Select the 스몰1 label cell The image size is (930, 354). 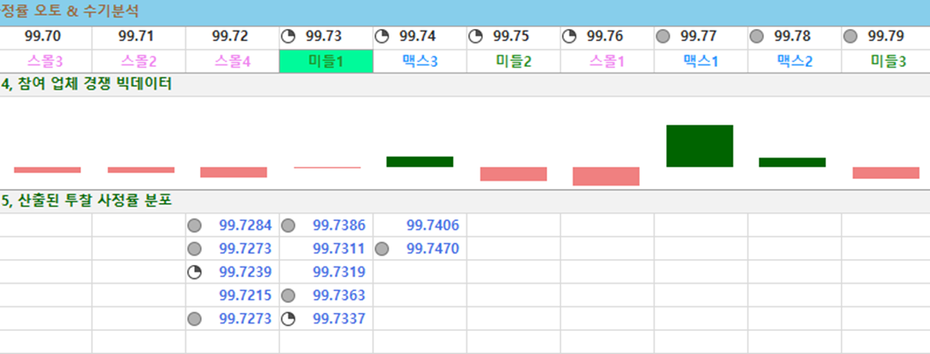608,61
